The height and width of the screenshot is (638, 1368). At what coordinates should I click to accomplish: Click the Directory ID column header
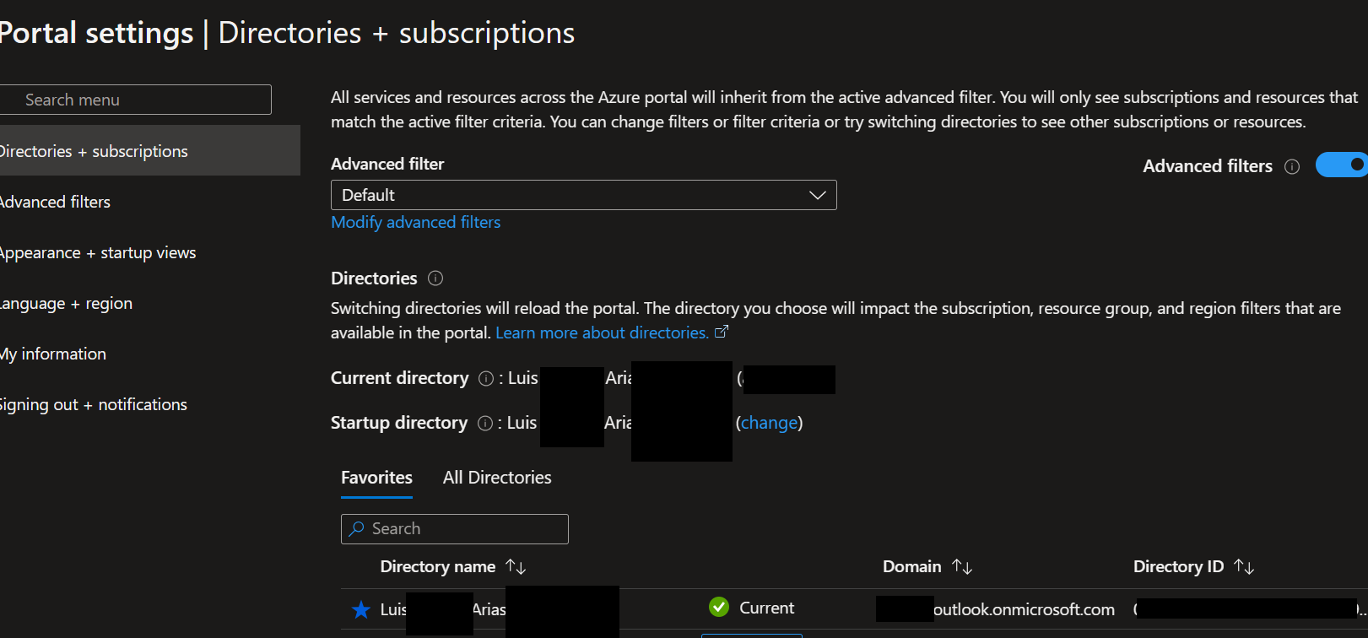tap(1178, 566)
